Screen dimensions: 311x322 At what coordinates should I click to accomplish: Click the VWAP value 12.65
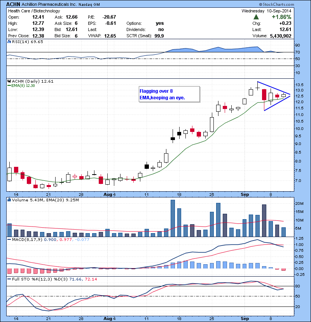click(110, 36)
